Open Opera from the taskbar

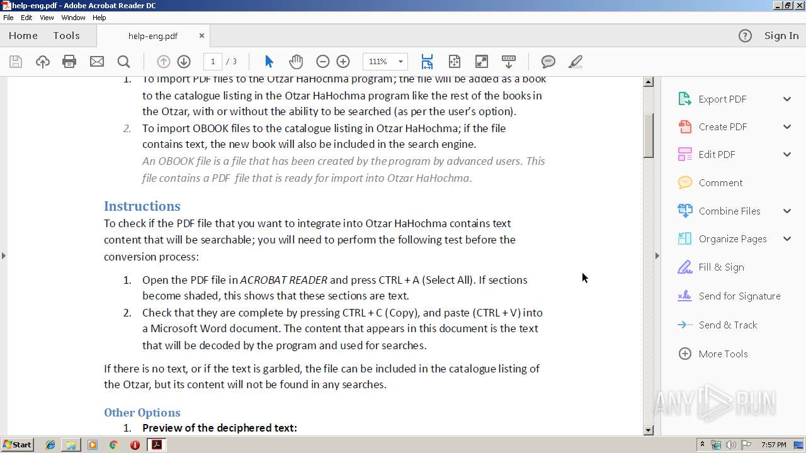tap(135, 445)
